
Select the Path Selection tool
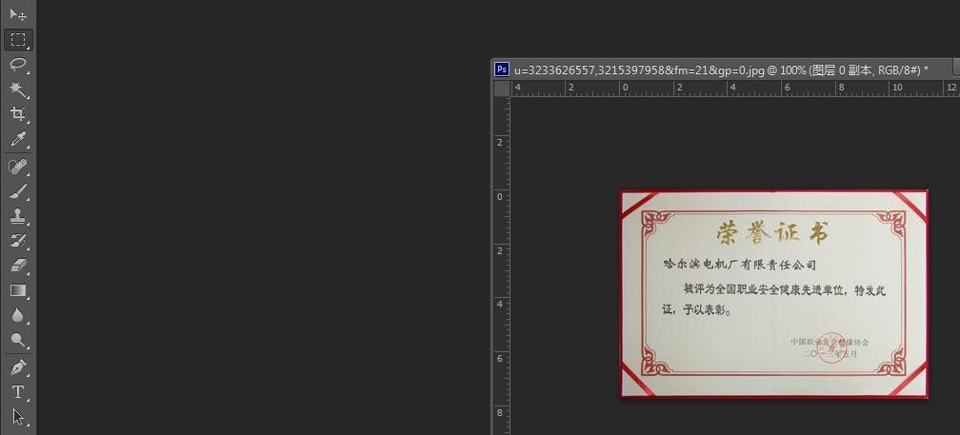point(18,417)
